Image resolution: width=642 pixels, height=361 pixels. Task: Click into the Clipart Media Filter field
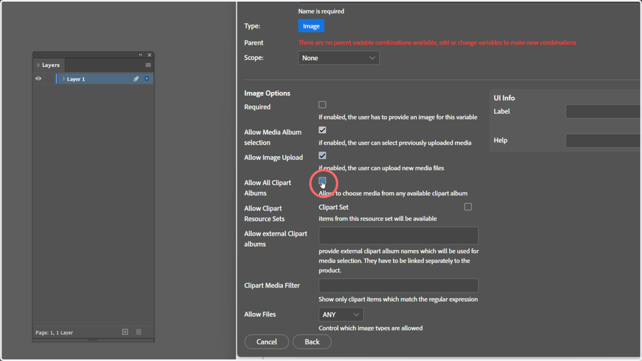tap(399, 286)
